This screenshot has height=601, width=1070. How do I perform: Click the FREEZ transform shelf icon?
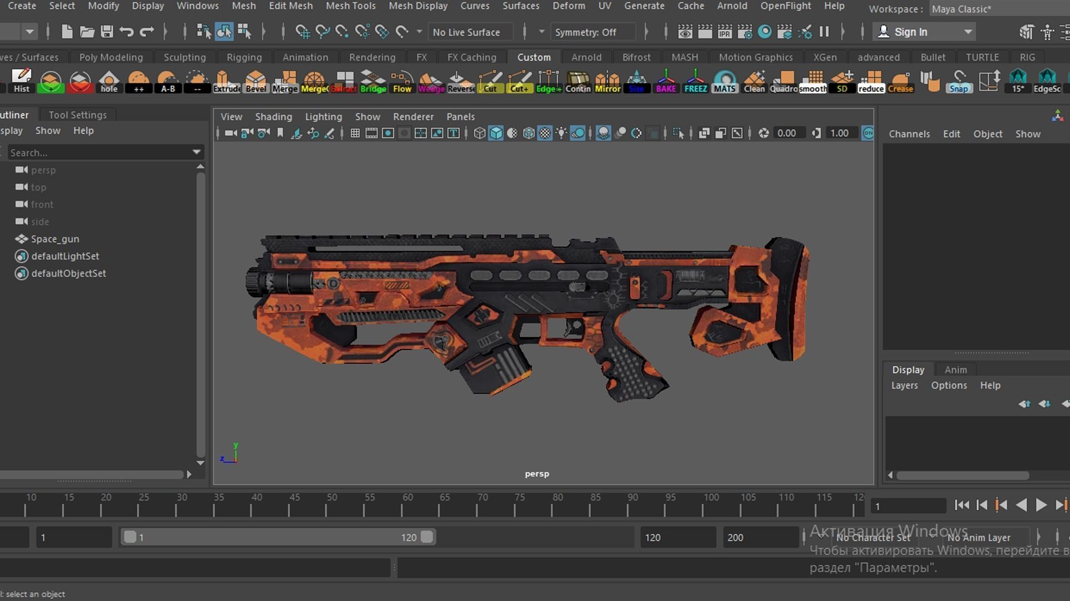click(x=695, y=81)
